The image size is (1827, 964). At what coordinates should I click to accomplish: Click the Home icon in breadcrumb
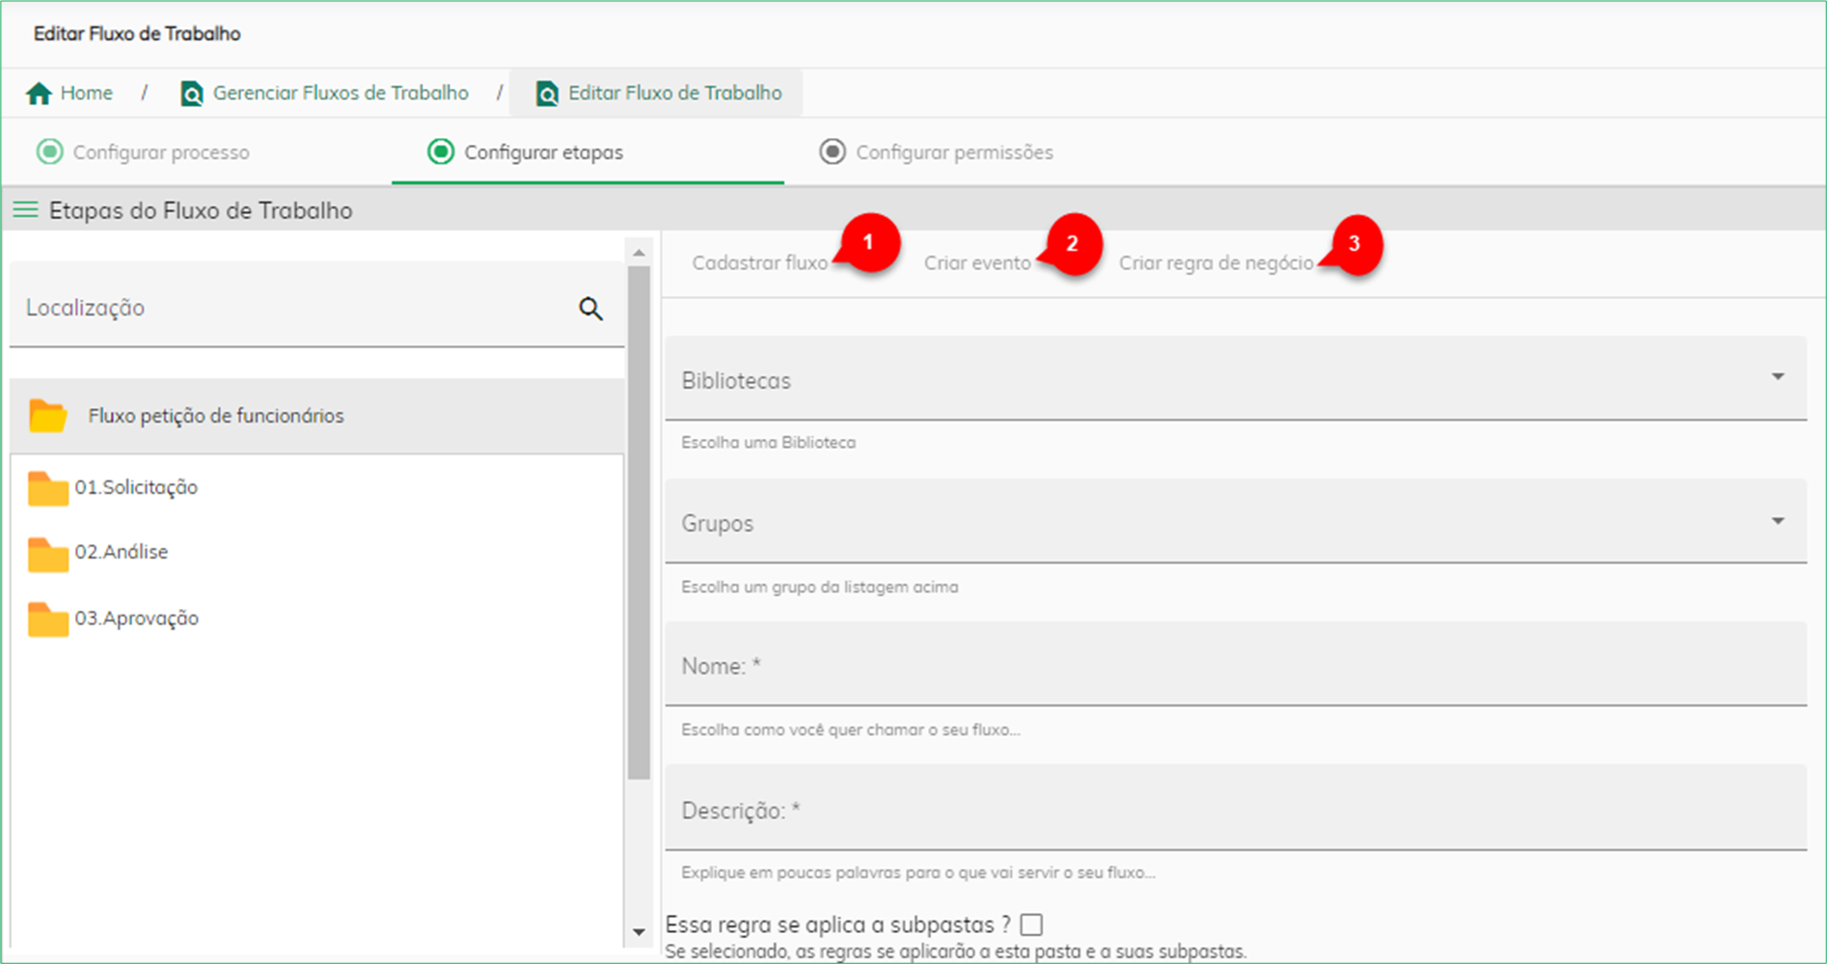pyautogui.click(x=39, y=94)
